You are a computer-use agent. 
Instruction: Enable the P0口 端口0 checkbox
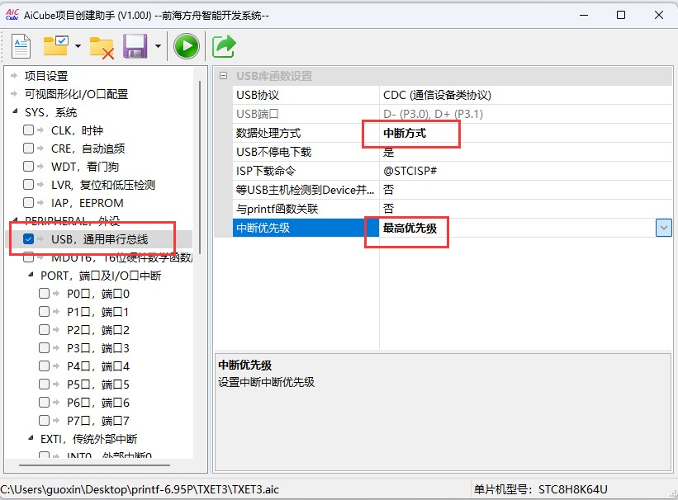point(44,294)
